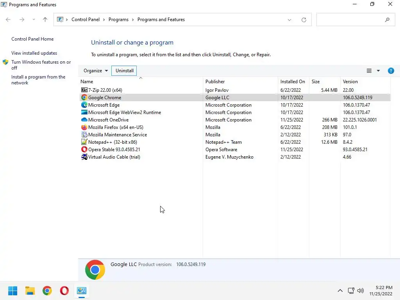The image size is (400, 300).
Task: Navigate to Programs breadcrumb
Action: (x=118, y=20)
